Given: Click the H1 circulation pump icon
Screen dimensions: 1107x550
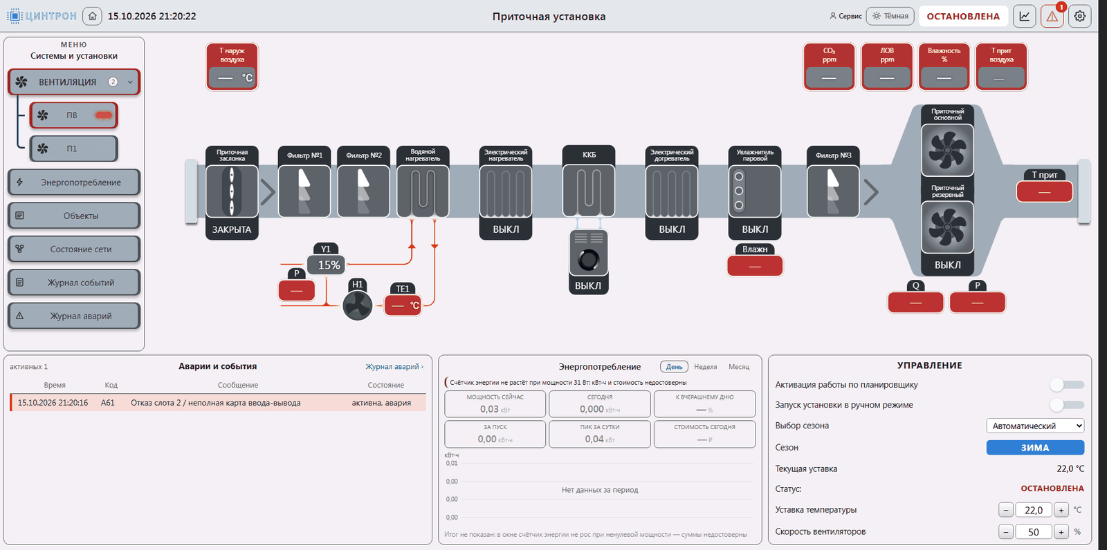Looking at the screenshot, I should [x=358, y=305].
